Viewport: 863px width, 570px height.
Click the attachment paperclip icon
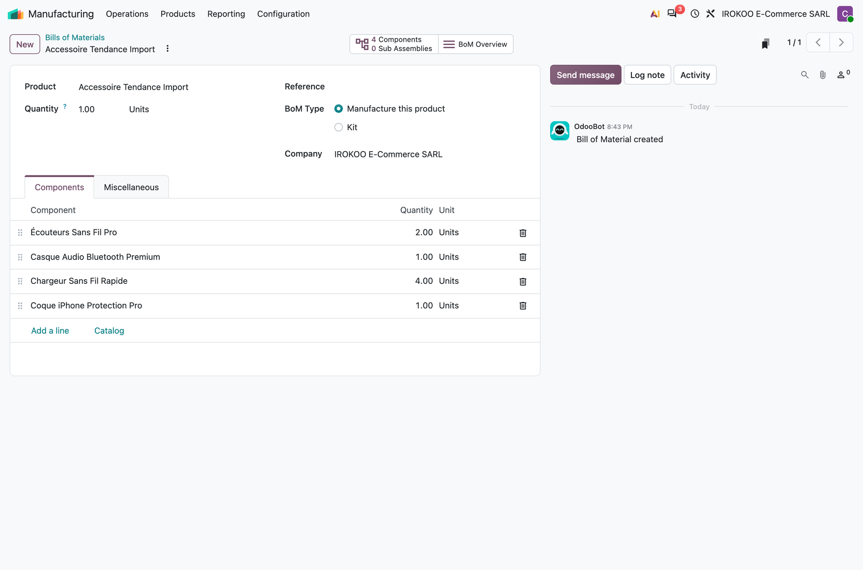coord(823,75)
